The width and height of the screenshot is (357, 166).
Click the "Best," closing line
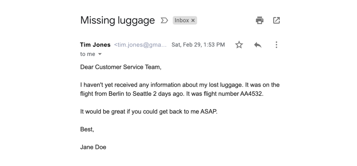[87, 129]
